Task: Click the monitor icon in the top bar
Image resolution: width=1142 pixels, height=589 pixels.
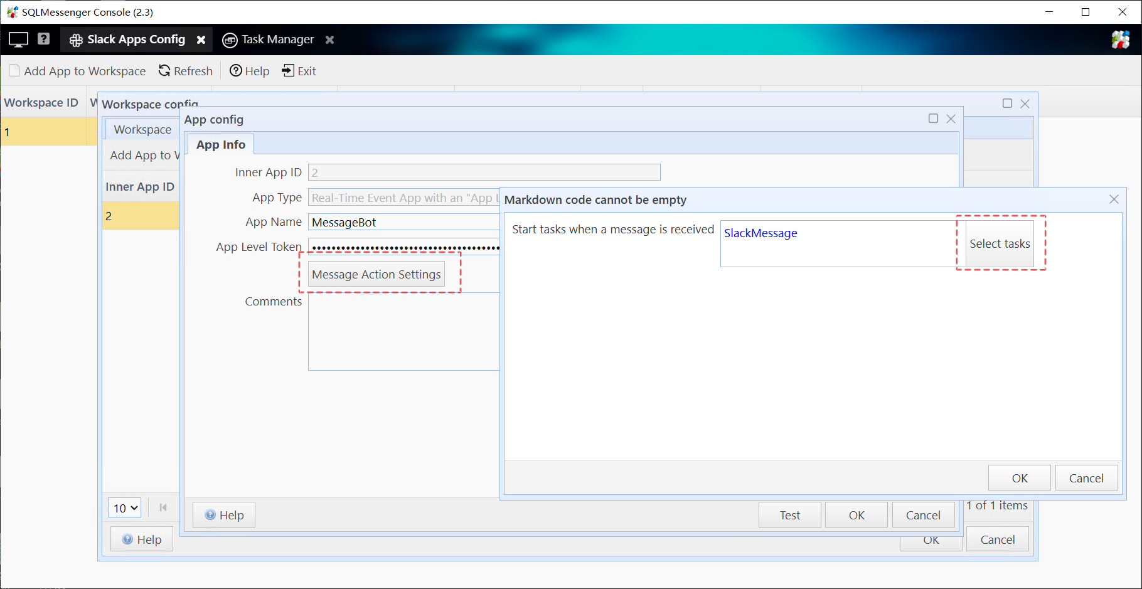Action: coord(18,40)
